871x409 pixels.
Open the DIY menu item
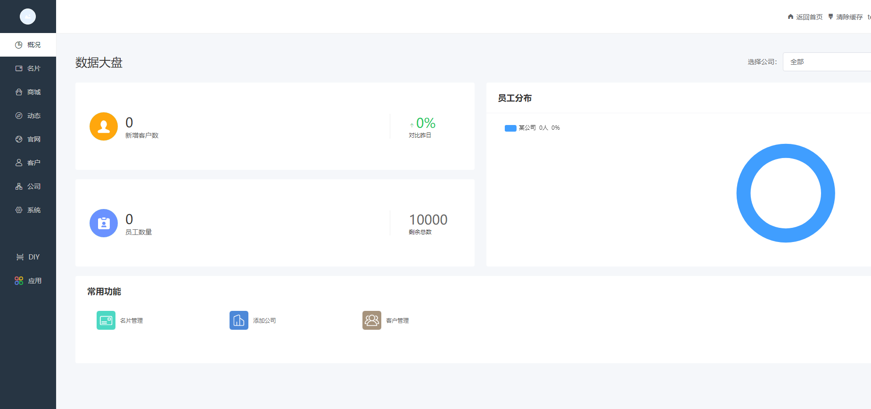tap(28, 257)
